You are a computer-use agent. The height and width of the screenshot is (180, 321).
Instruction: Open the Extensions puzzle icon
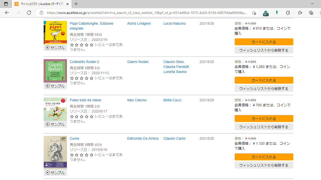[x=288, y=13]
